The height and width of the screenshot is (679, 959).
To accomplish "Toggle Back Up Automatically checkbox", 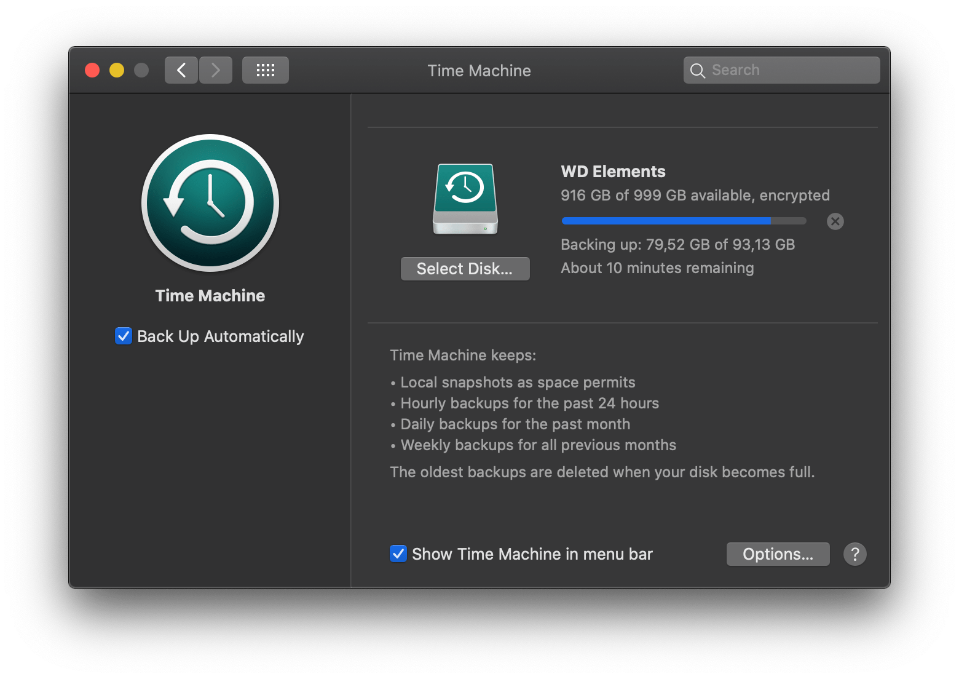I will pyautogui.click(x=124, y=336).
